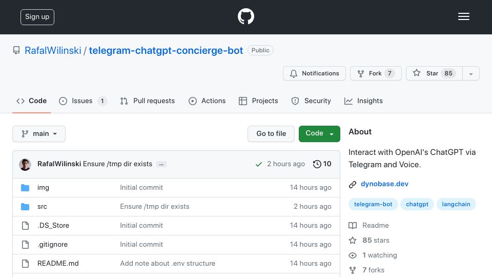Open the latest commit message 'Ensure /tmp dir exists' in header

click(x=117, y=164)
